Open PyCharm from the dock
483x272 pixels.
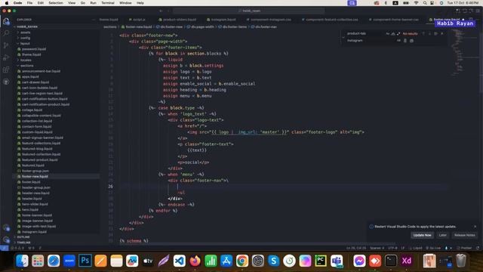(x=321, y=261)
